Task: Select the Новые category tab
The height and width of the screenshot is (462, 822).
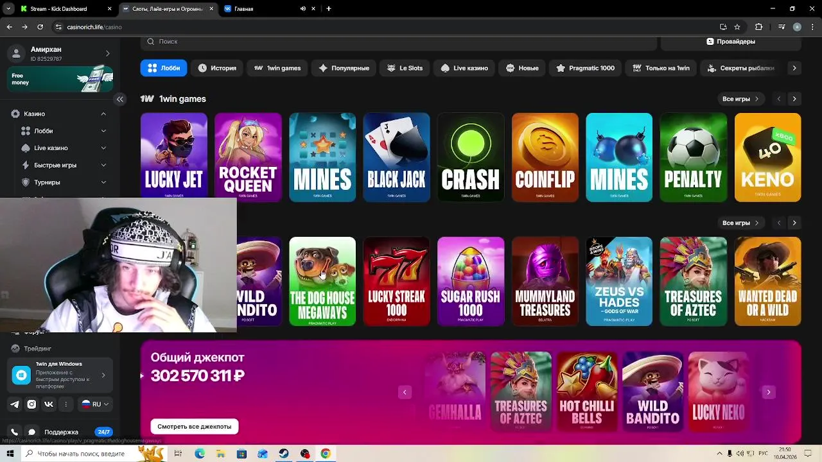Action: click(x=522, y=68)
